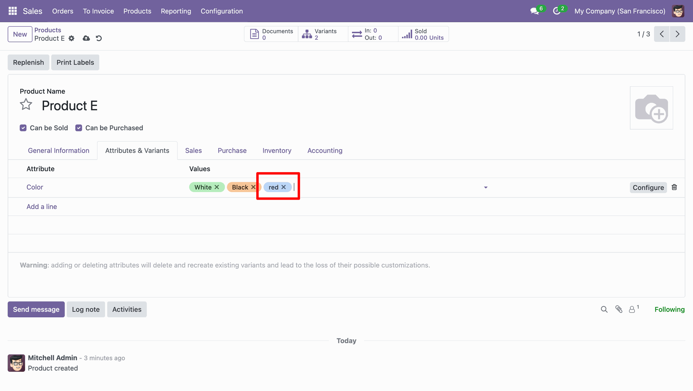Screen dimensions: 693x391
Task: Delete the Color attribute line with the trash icon
Action: tap(674, 187)
